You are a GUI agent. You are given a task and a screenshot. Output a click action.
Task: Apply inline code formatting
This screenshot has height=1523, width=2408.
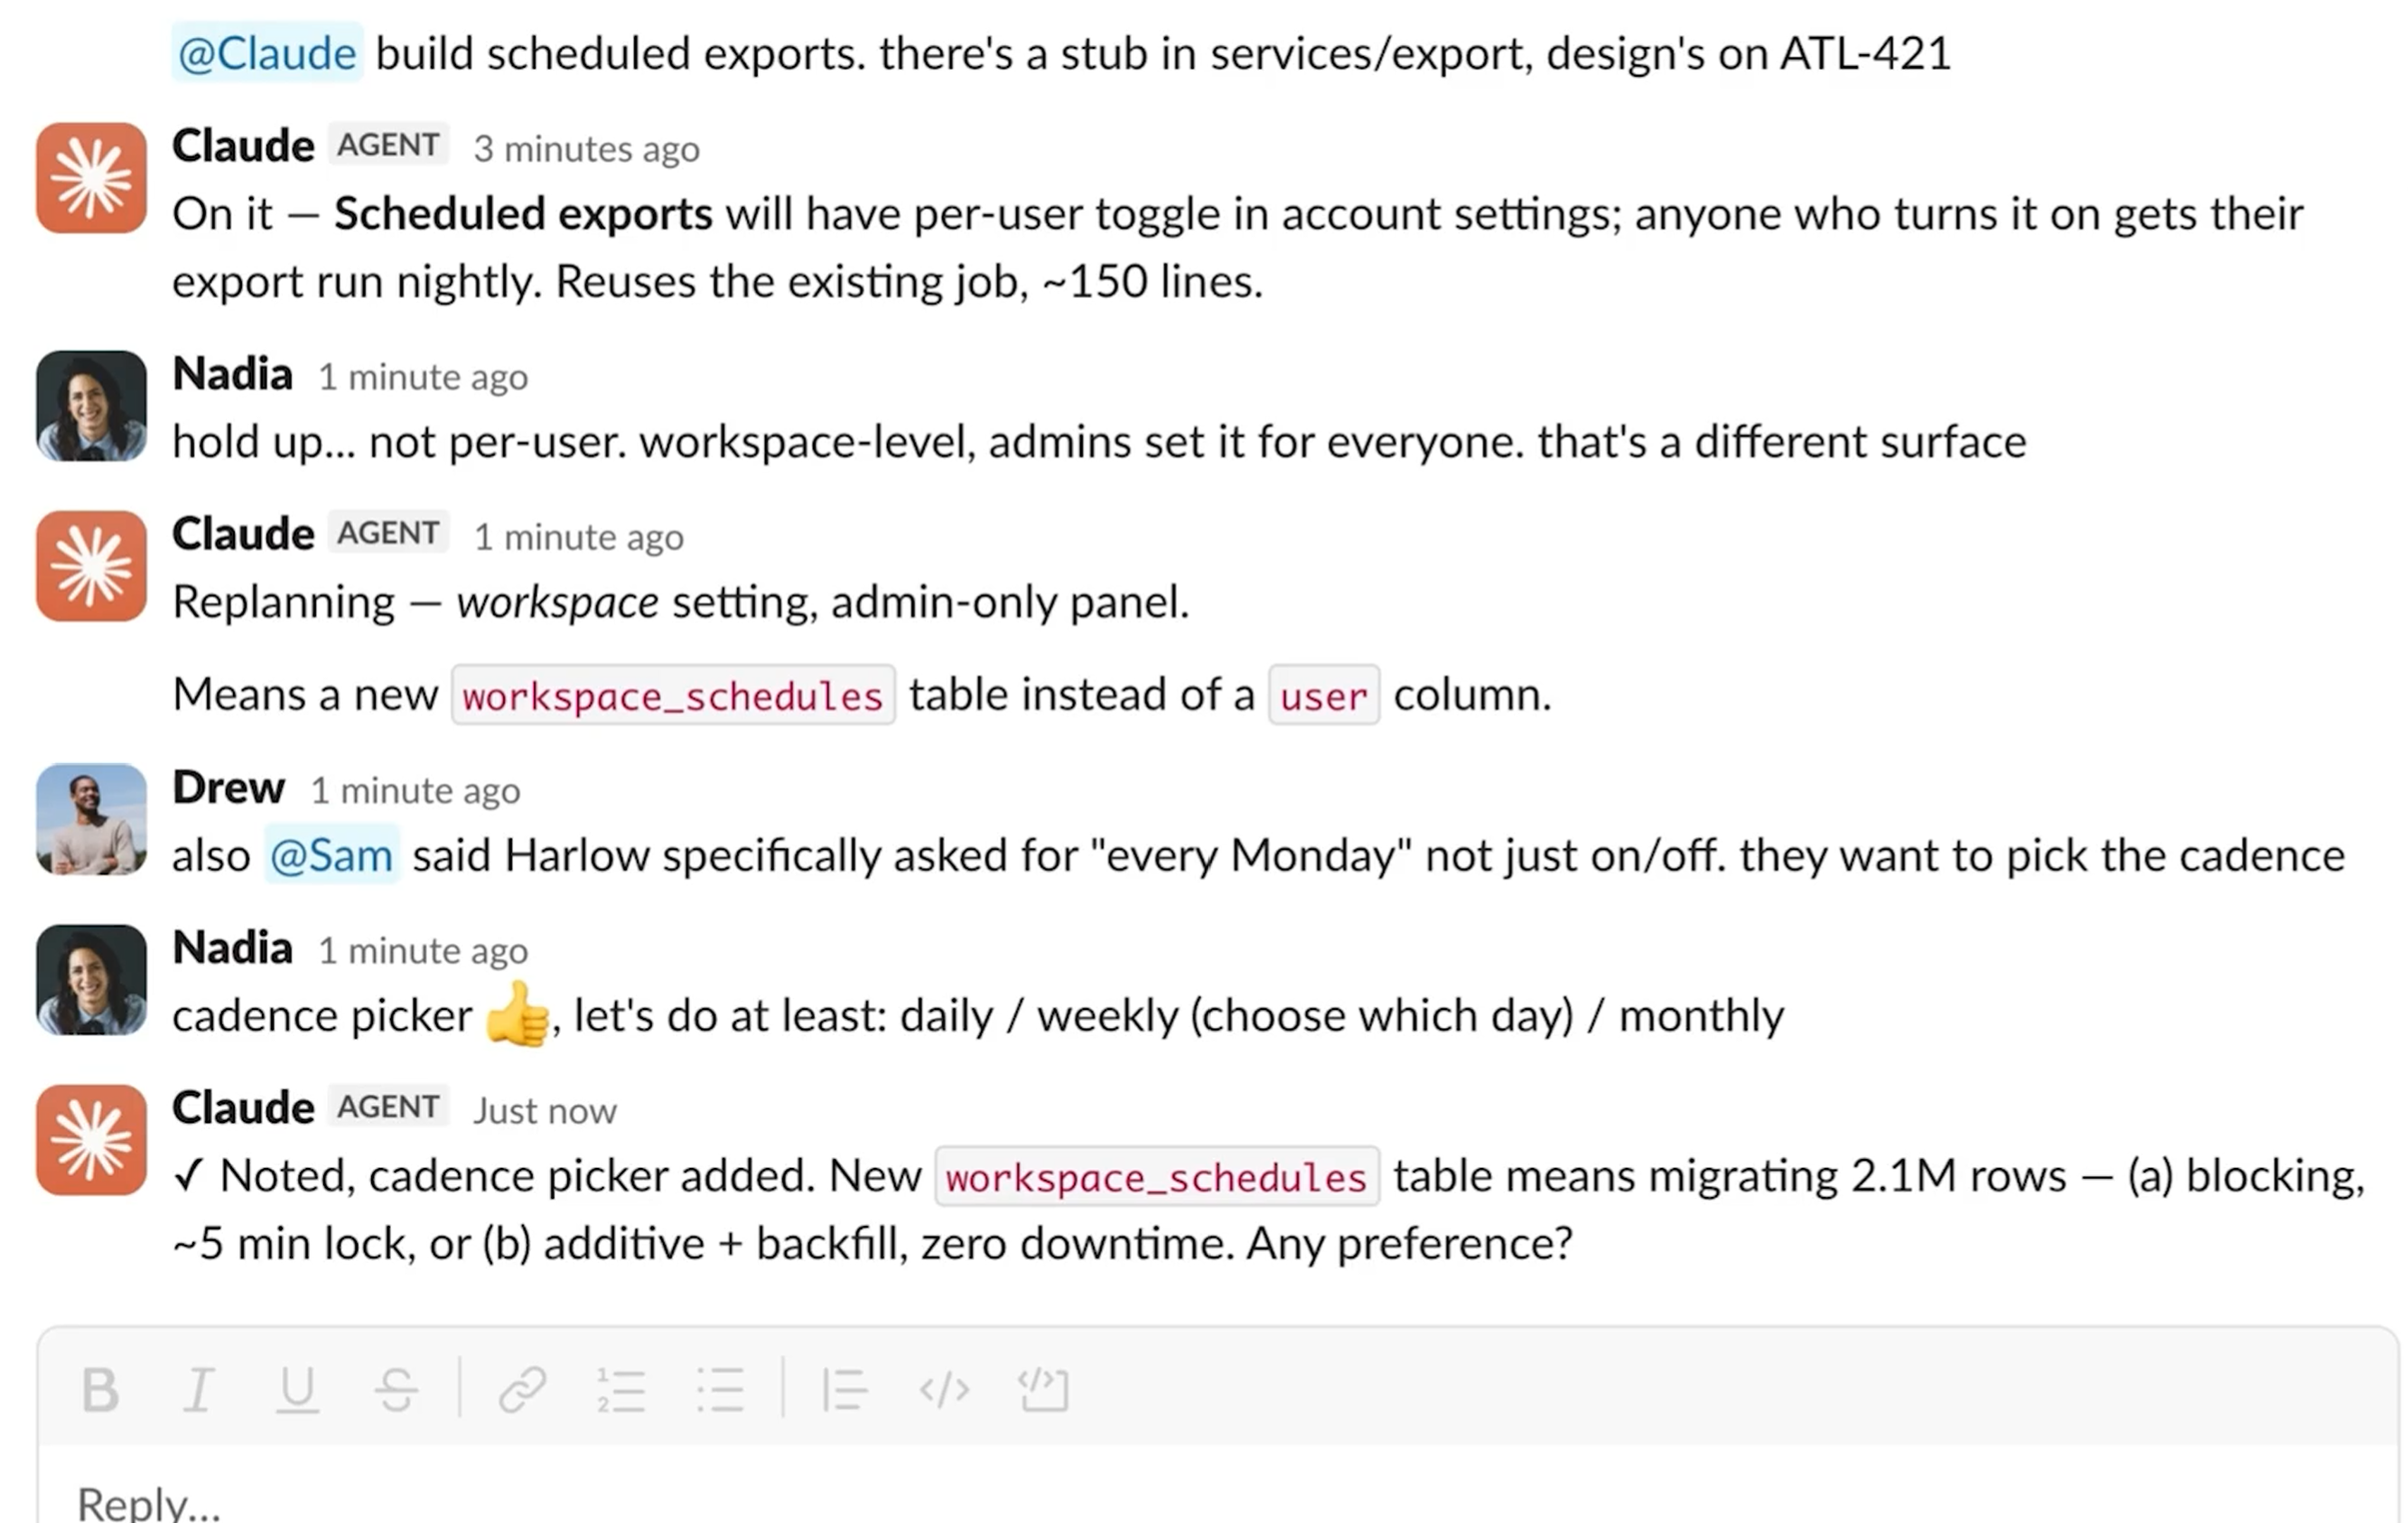[x=944, y=1390]
